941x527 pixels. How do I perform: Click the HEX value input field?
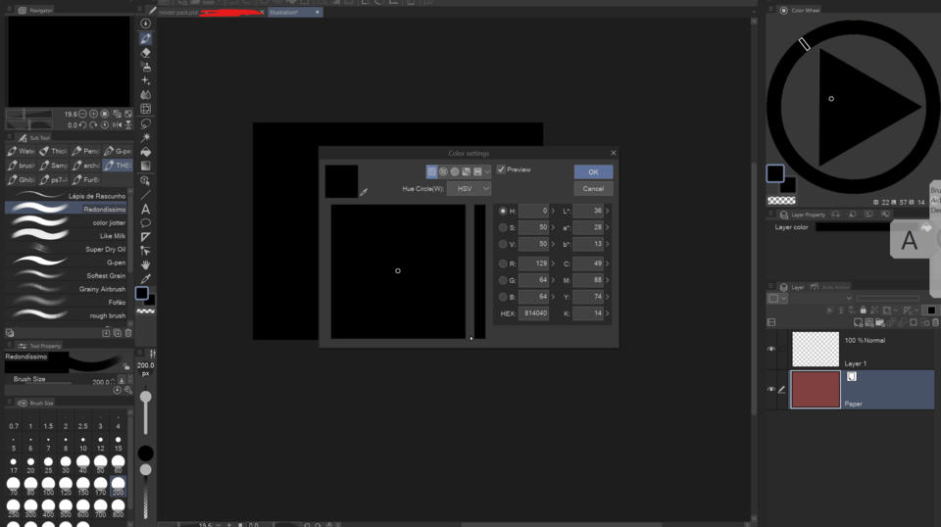click(x=535, y=313)
